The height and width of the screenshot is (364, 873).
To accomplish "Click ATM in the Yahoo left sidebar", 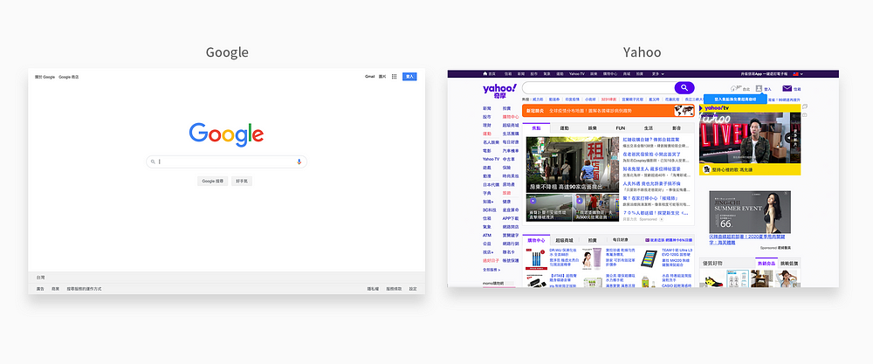I will click(486, 236).
